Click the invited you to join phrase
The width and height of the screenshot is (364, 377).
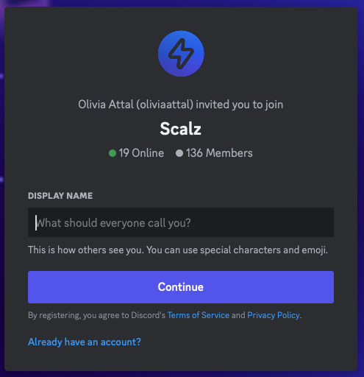[x=240, y=105]
